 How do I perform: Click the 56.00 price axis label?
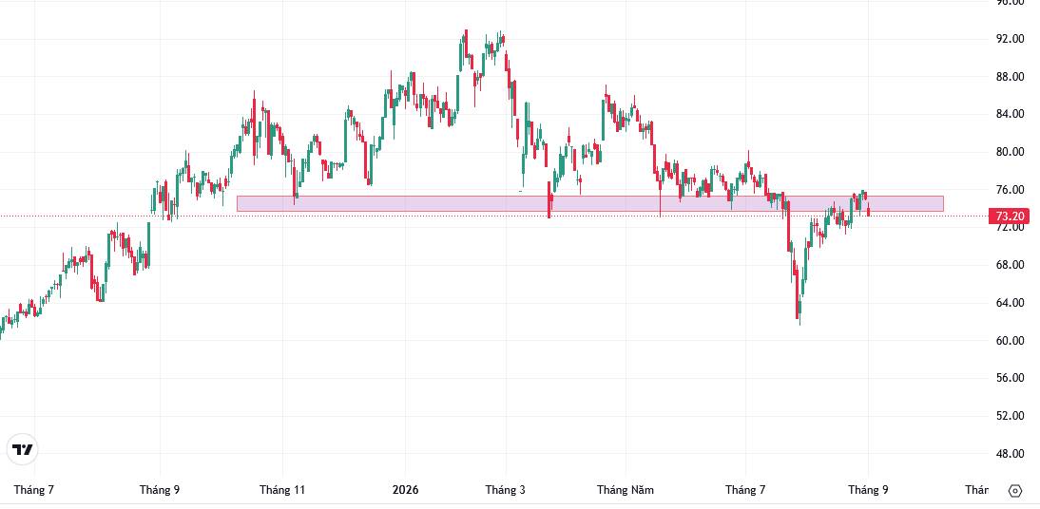coord(1011,379)
